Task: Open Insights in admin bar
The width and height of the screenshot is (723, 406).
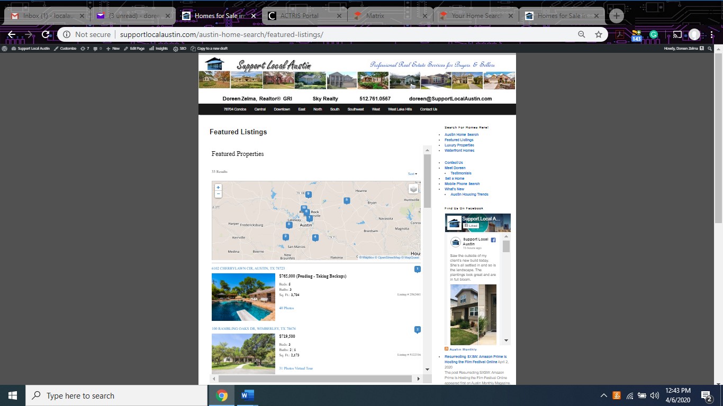Action: 159,48
